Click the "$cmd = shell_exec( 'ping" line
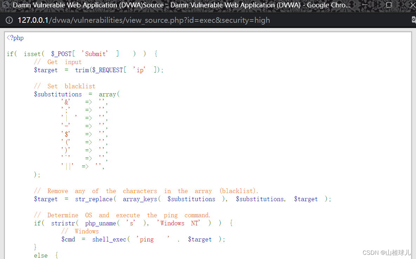416x259 pixels. 143,239
